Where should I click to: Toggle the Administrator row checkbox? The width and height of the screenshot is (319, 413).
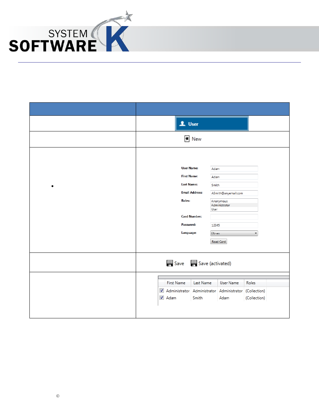click(162, 291)
